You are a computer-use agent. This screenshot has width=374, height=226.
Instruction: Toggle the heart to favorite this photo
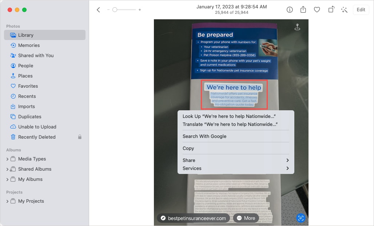317,10
